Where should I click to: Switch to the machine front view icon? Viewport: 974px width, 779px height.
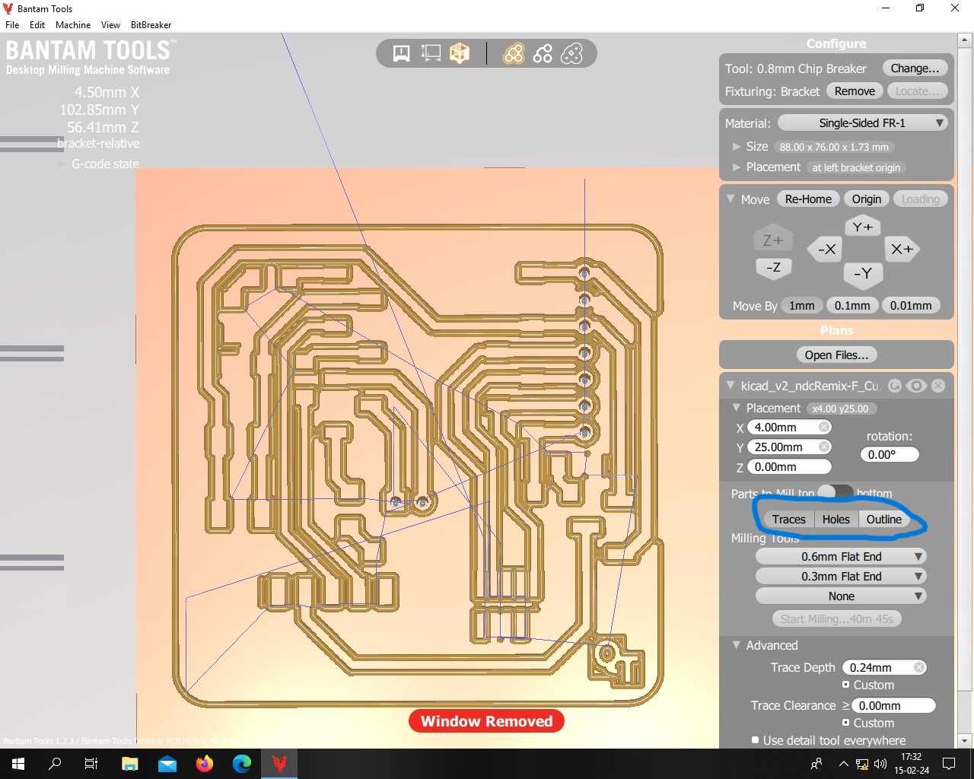[x=401, y=53]
